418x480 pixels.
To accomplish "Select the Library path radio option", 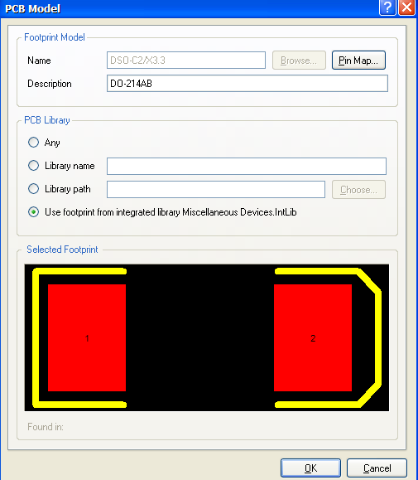I will pyautogui.click(x=33, y=189).
